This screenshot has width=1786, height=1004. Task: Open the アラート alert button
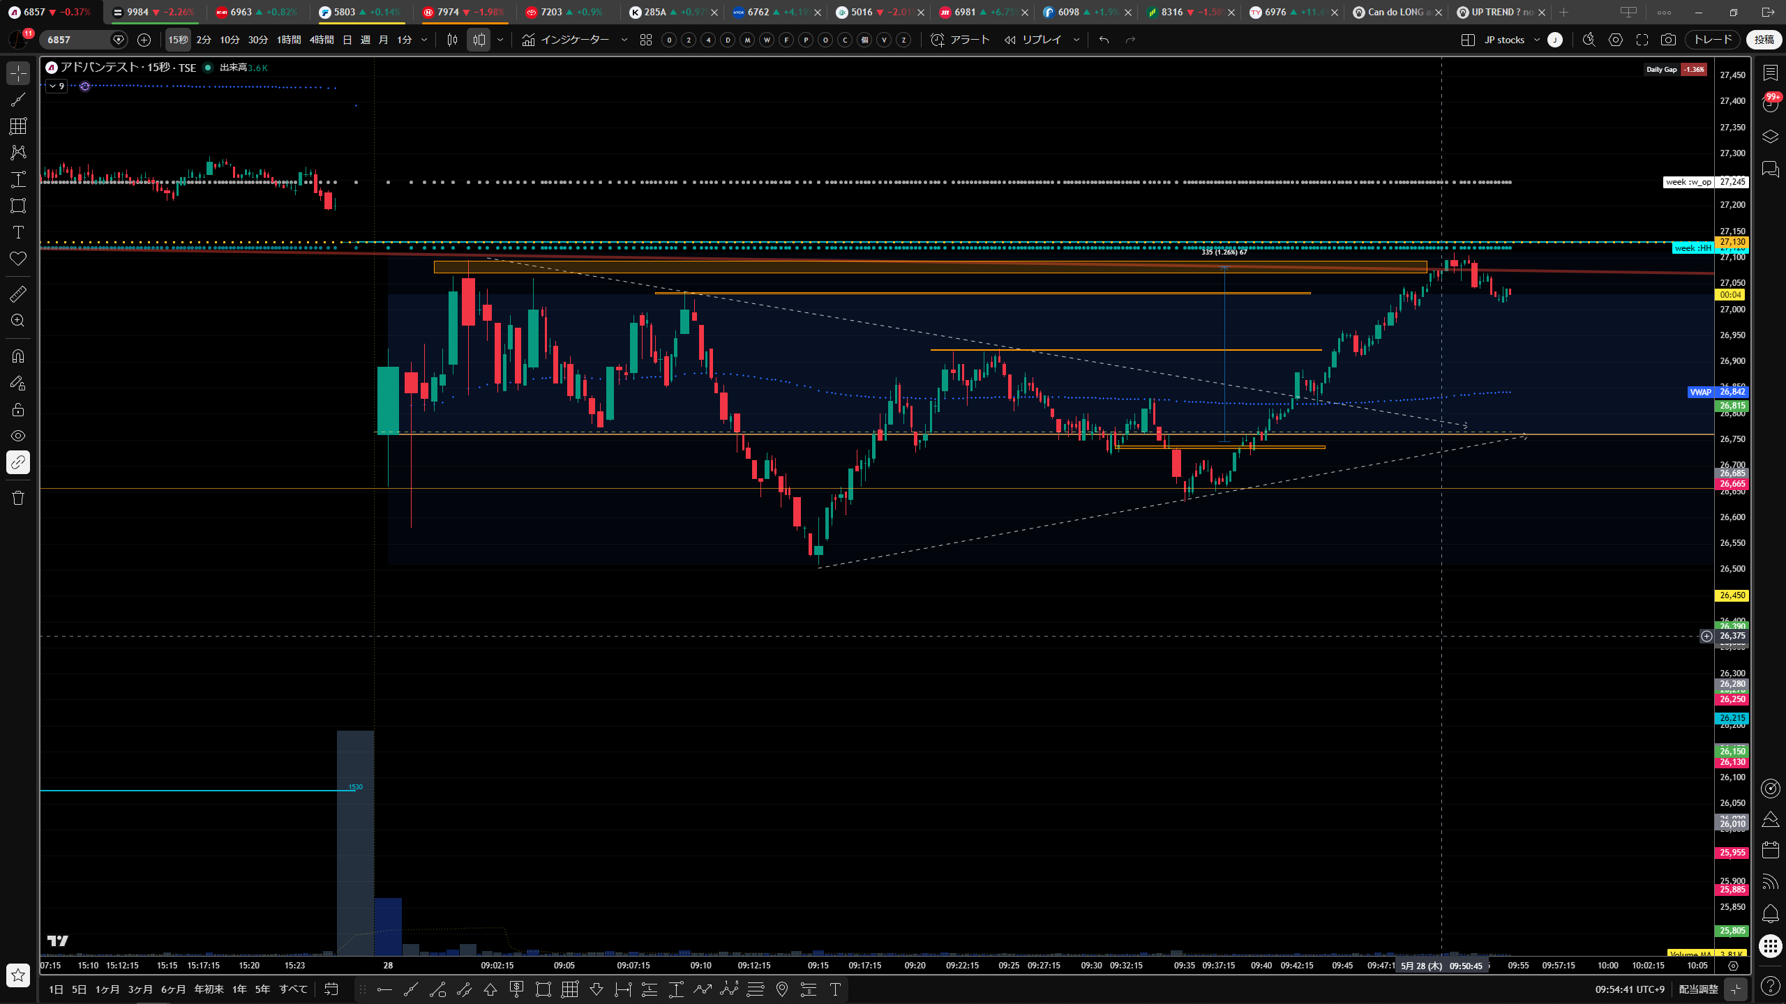pos(961,40)
